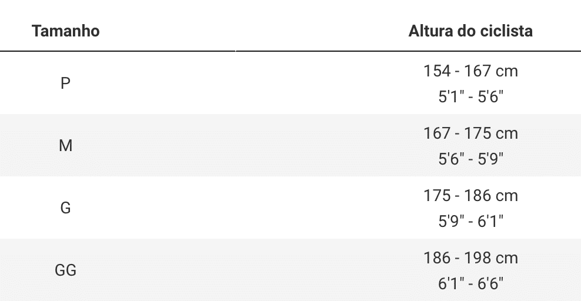This screenshot has width=581, height=301.
Task: Click the Tamanho column header
Action: (x=66, y=31)
